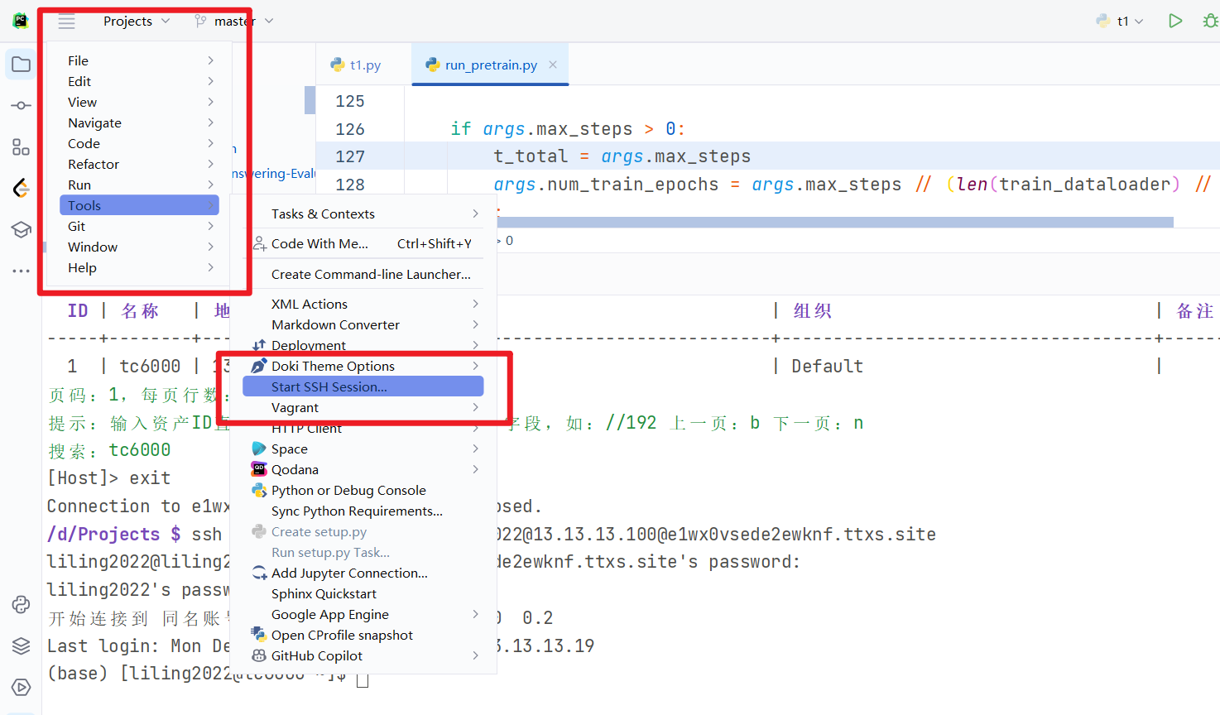Start debugging with the bug icon

point(1210,21)
